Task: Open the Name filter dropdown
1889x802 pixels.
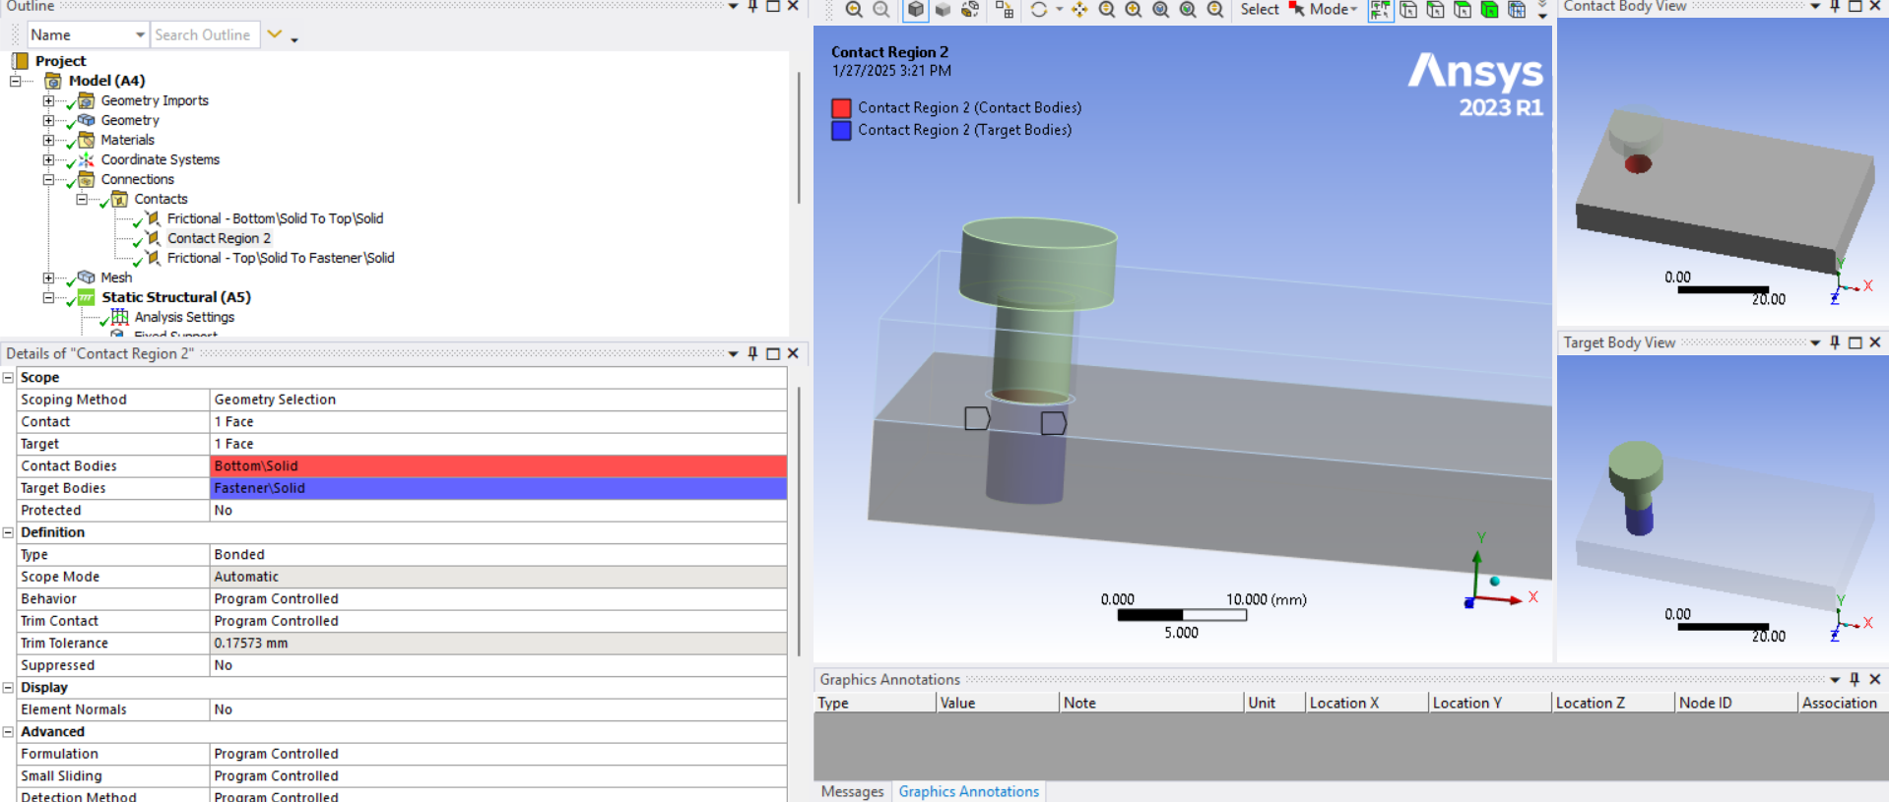Action: [140, 35]
